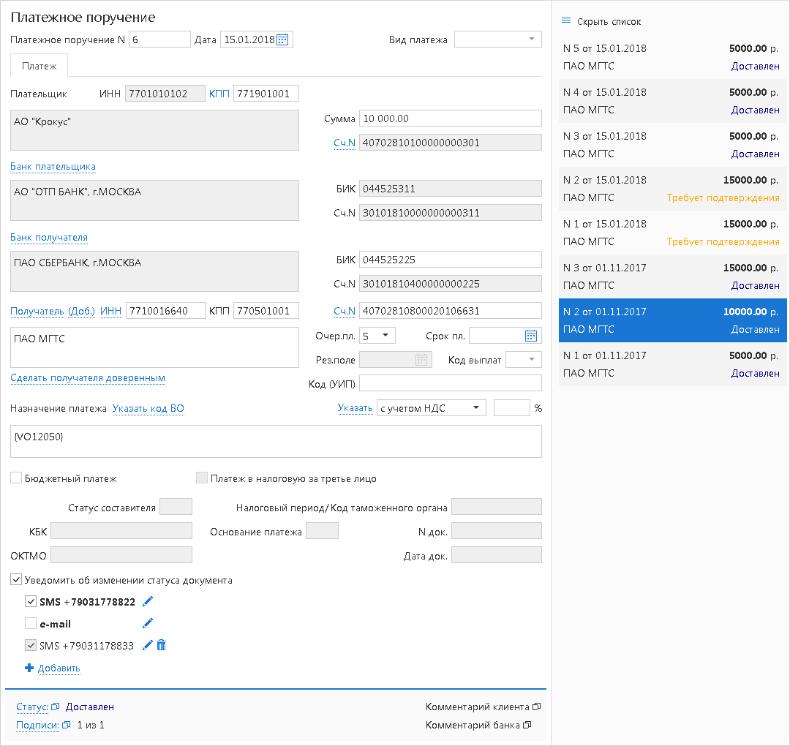Toggle Платеж в налоговую за третье лицо checkbox

(x=202, y=478)
